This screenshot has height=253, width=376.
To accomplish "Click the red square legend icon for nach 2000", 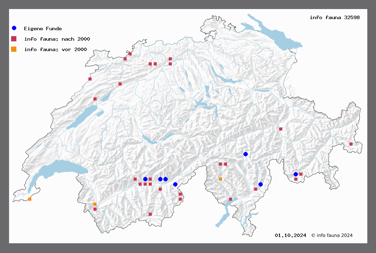I will (14, 39).
